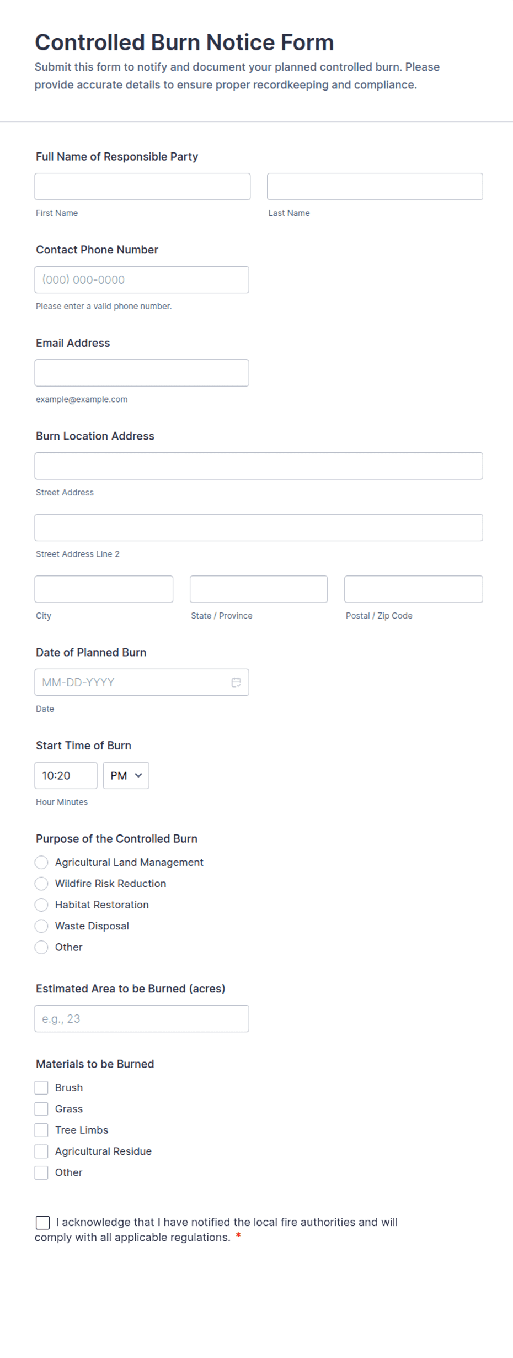Select the Email Address input

point(142,373)
